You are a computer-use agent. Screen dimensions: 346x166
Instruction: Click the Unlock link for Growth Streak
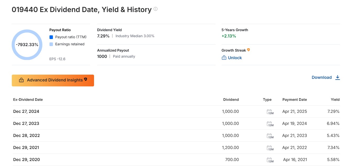(x=235, y=58)
